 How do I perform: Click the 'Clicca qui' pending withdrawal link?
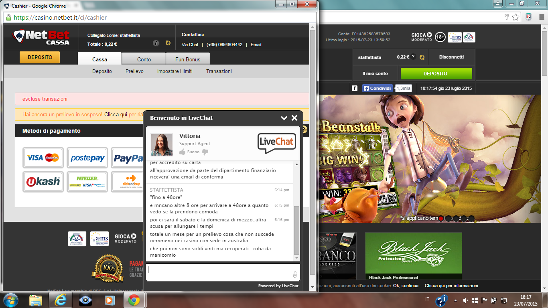(x=116, y=114)
